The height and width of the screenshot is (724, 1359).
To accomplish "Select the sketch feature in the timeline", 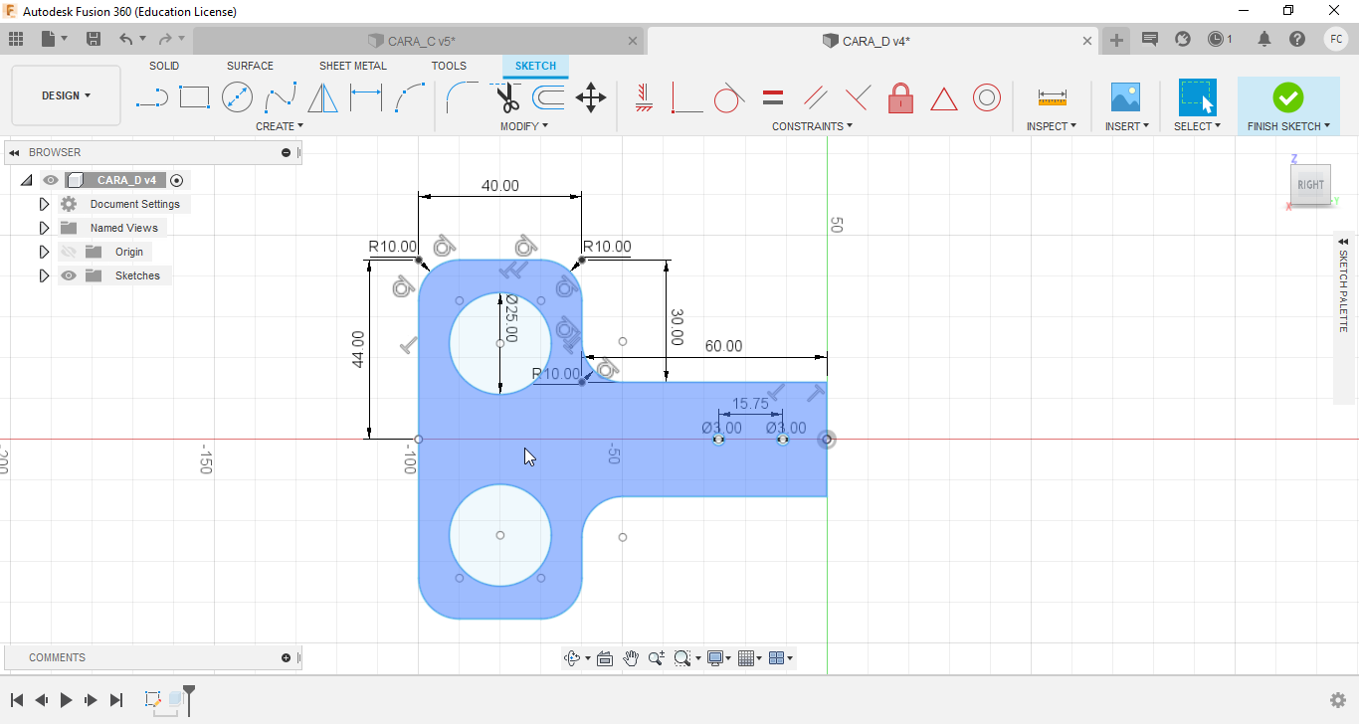I will coord(153,699).
